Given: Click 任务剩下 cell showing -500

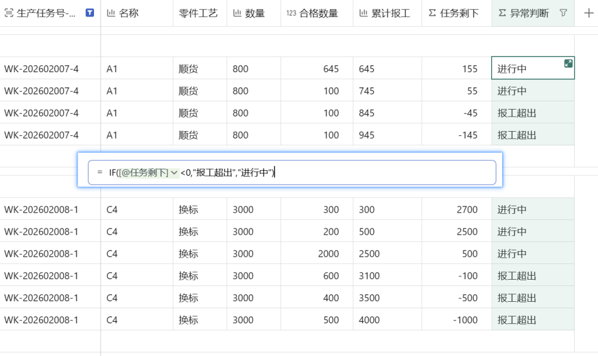Looking at the screenshot, I should click(457, 297).
